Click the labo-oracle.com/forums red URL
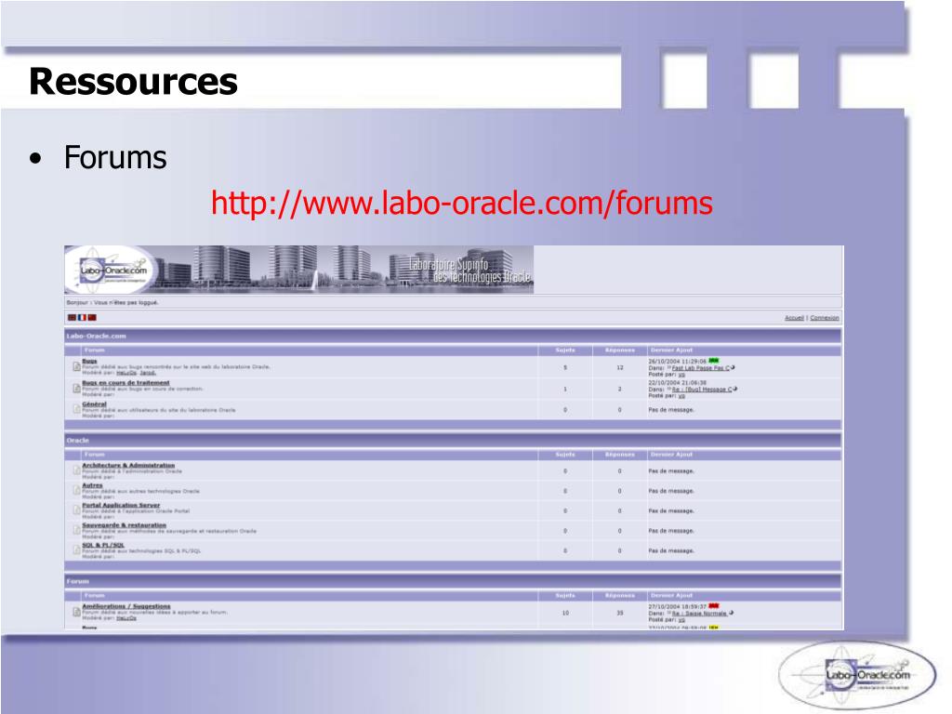Image resolution: width=952 pixels, height=714 pixels. (x=461, y=203)
